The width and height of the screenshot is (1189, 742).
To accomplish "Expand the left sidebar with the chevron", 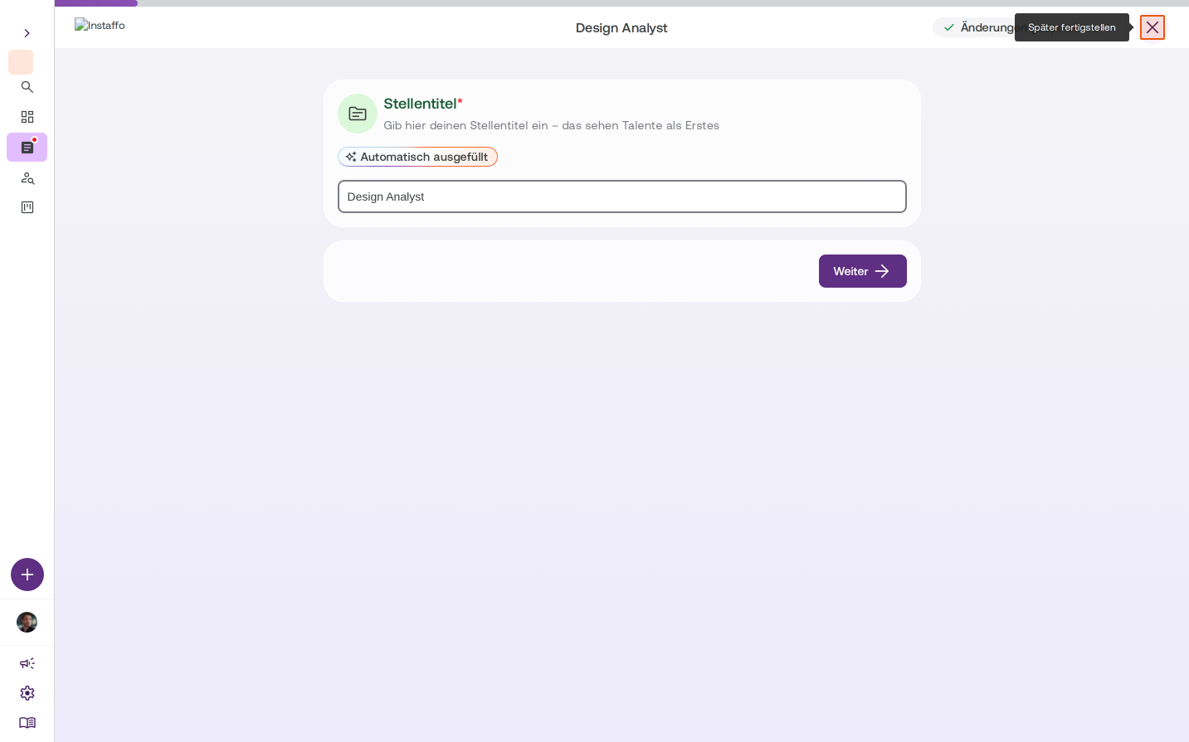I will click(27, 33).
